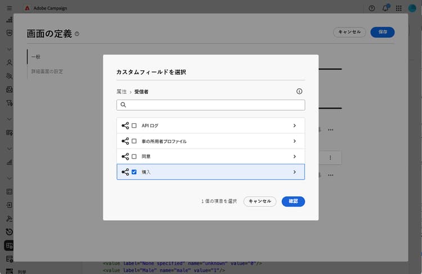Open the help icon in header
This screenshot has width=422, height=274.
(372, 8)
